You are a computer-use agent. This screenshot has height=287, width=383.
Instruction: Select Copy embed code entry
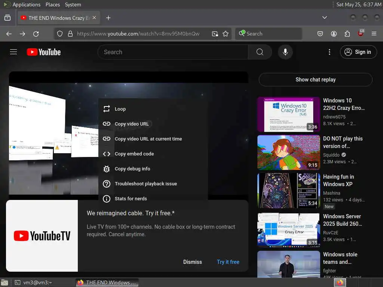[x=153, y=154]
